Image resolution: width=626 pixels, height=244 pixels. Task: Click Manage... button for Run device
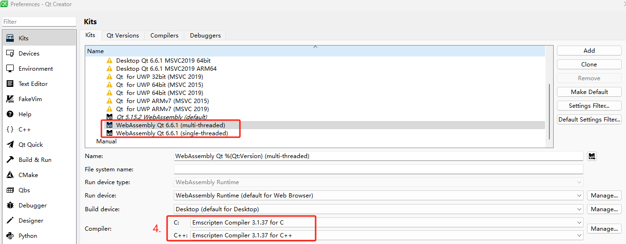click(x=605, y=196)
